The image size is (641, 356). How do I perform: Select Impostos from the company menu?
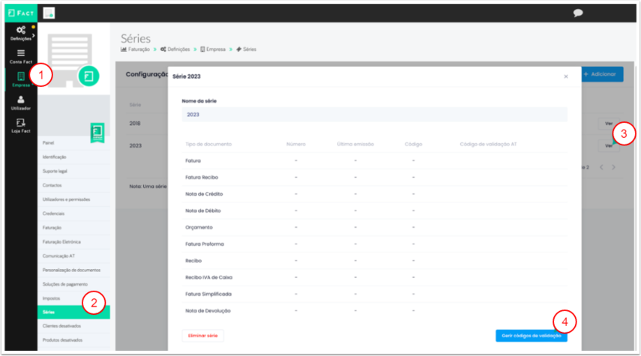point(52,298)
